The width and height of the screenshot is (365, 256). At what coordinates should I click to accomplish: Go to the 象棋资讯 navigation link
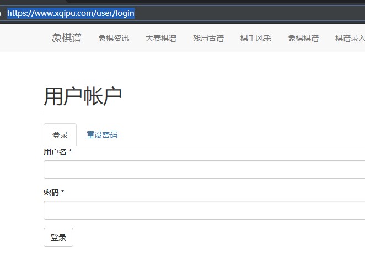coord(114,38)
